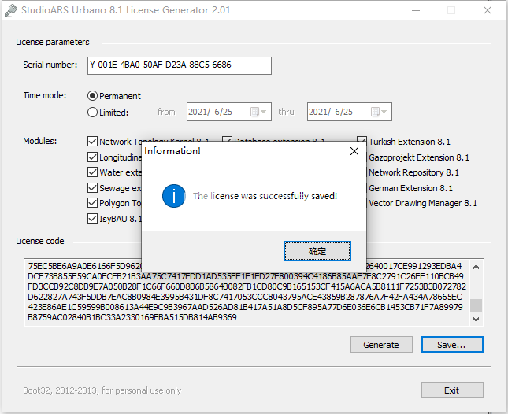
Task: Toggle the Water extension checkbox
Action: (x=92, y=172)
